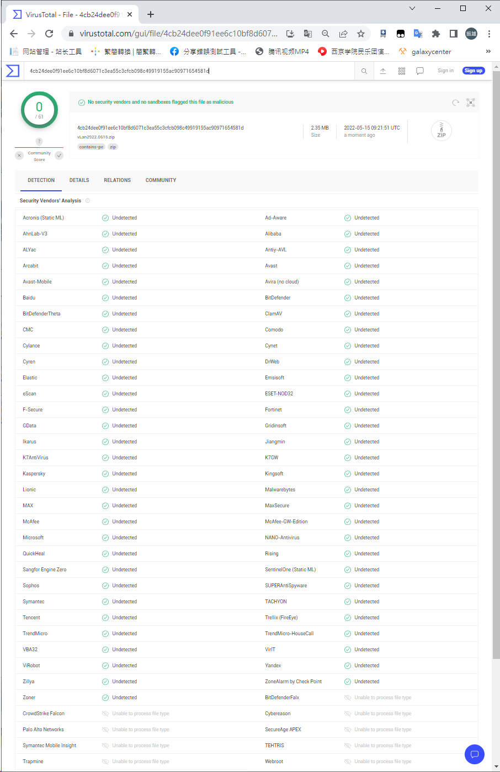This screenshot has width=500, height=772.
Task: Click the Sign in link
Action: [x=445, y=71]
